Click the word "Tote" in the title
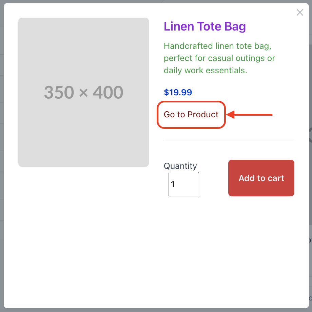This screenshot has height=312, width=312. tap(209, 26)
